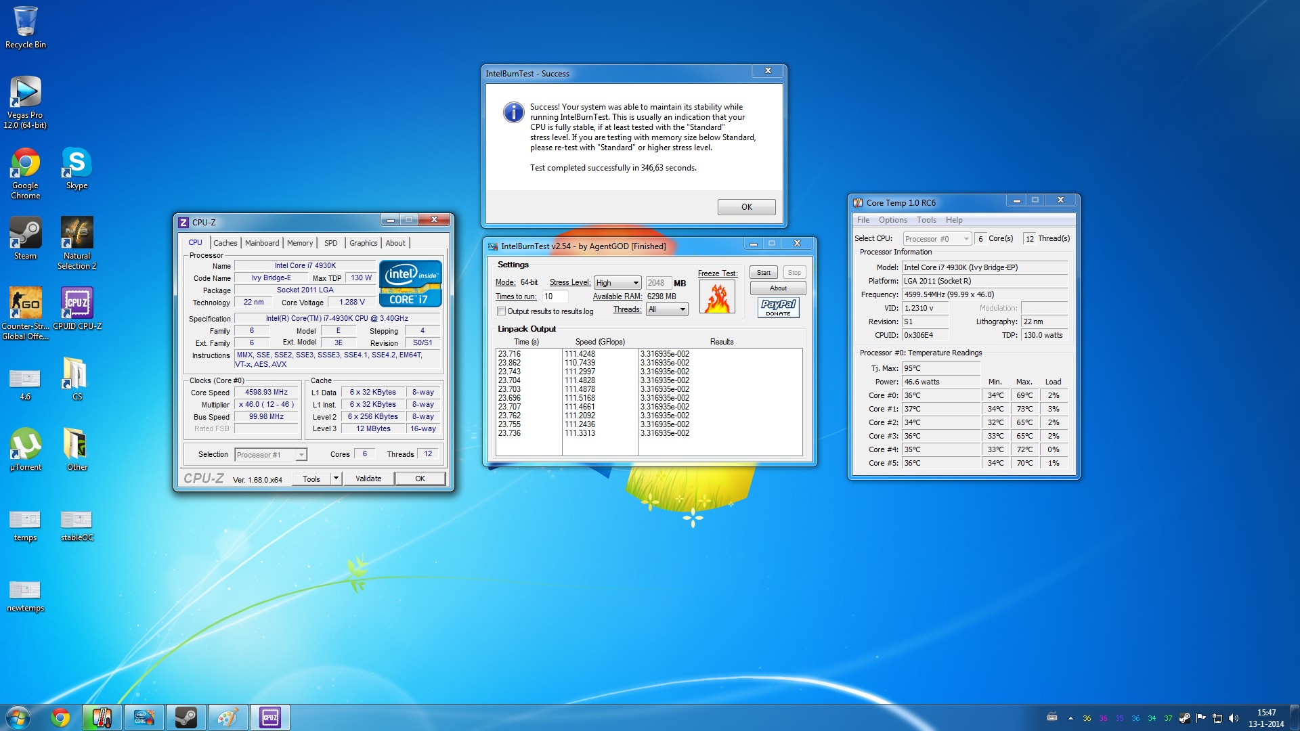Open the Tools menu in Core Temp

(926, 220)
